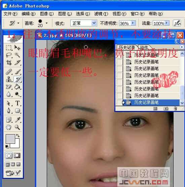The image size is (185, 187).
Task: Open the brush preset picker arrow
Action: (47, 23)
